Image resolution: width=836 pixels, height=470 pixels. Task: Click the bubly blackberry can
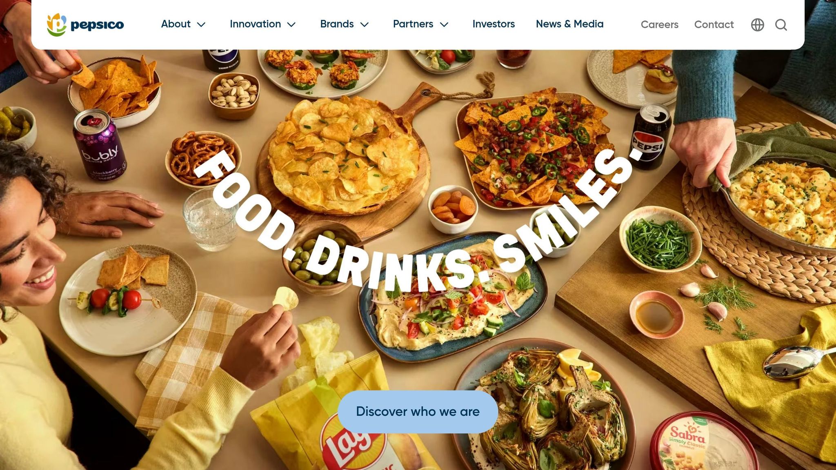(100, 145)
